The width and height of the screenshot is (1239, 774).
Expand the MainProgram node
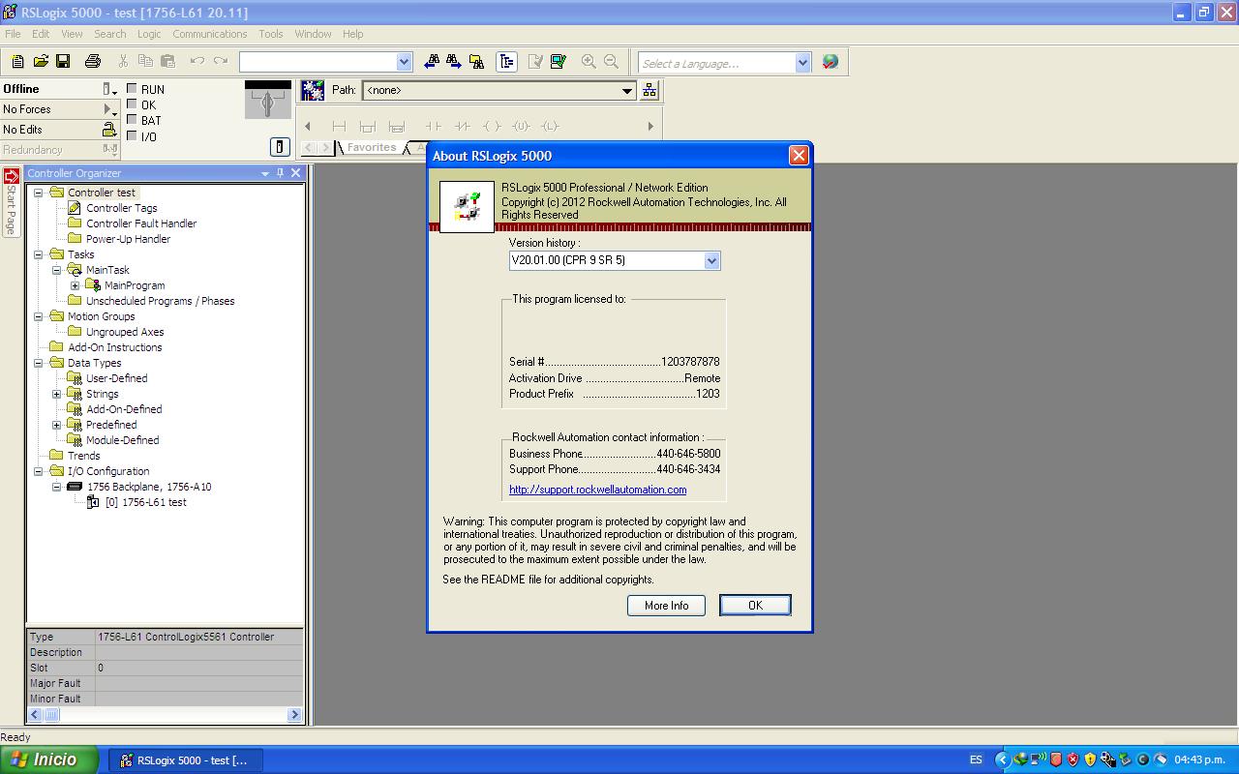point(75,285)
